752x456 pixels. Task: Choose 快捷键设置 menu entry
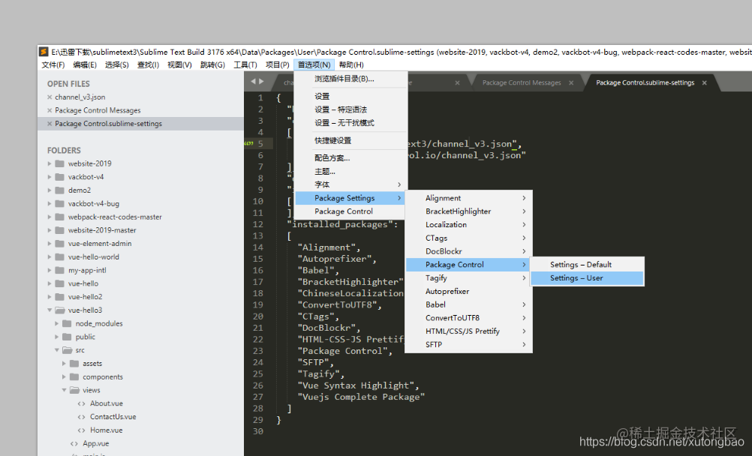(x=350, y=140)
